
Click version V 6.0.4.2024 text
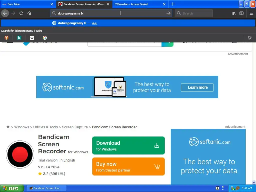tap(49, 167)
